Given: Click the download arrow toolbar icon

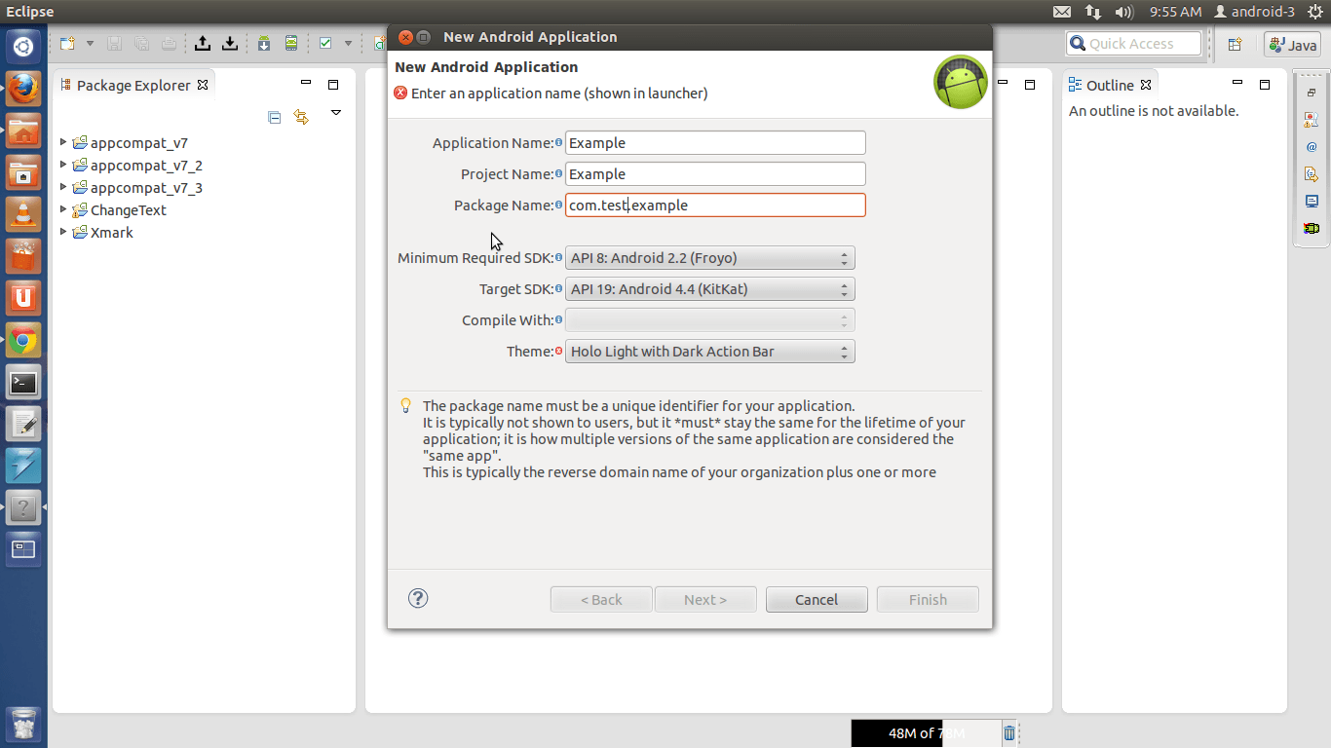Looking at the screenshot, I should tap(230, 44).
